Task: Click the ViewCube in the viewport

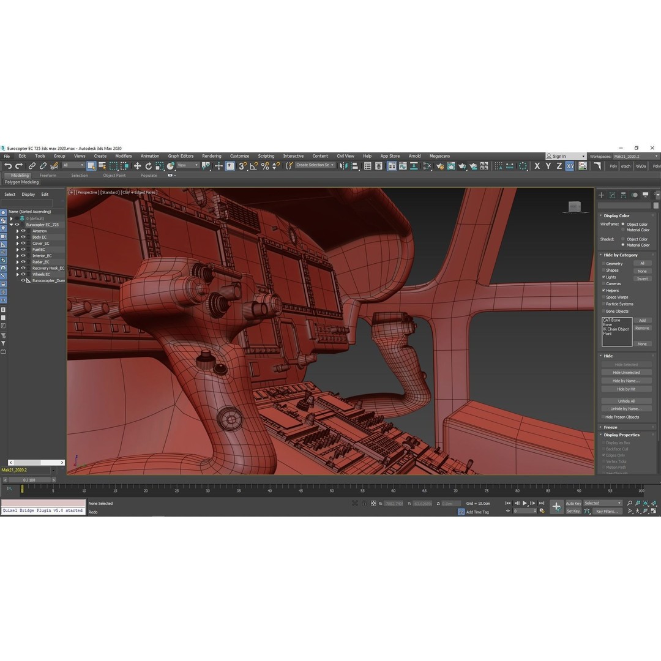Action: (574, 207)
